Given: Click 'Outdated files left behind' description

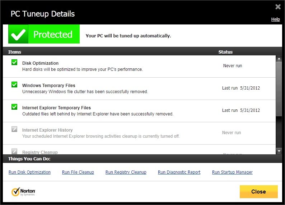Looking at the screenshot, I should (x=98, y=114).
